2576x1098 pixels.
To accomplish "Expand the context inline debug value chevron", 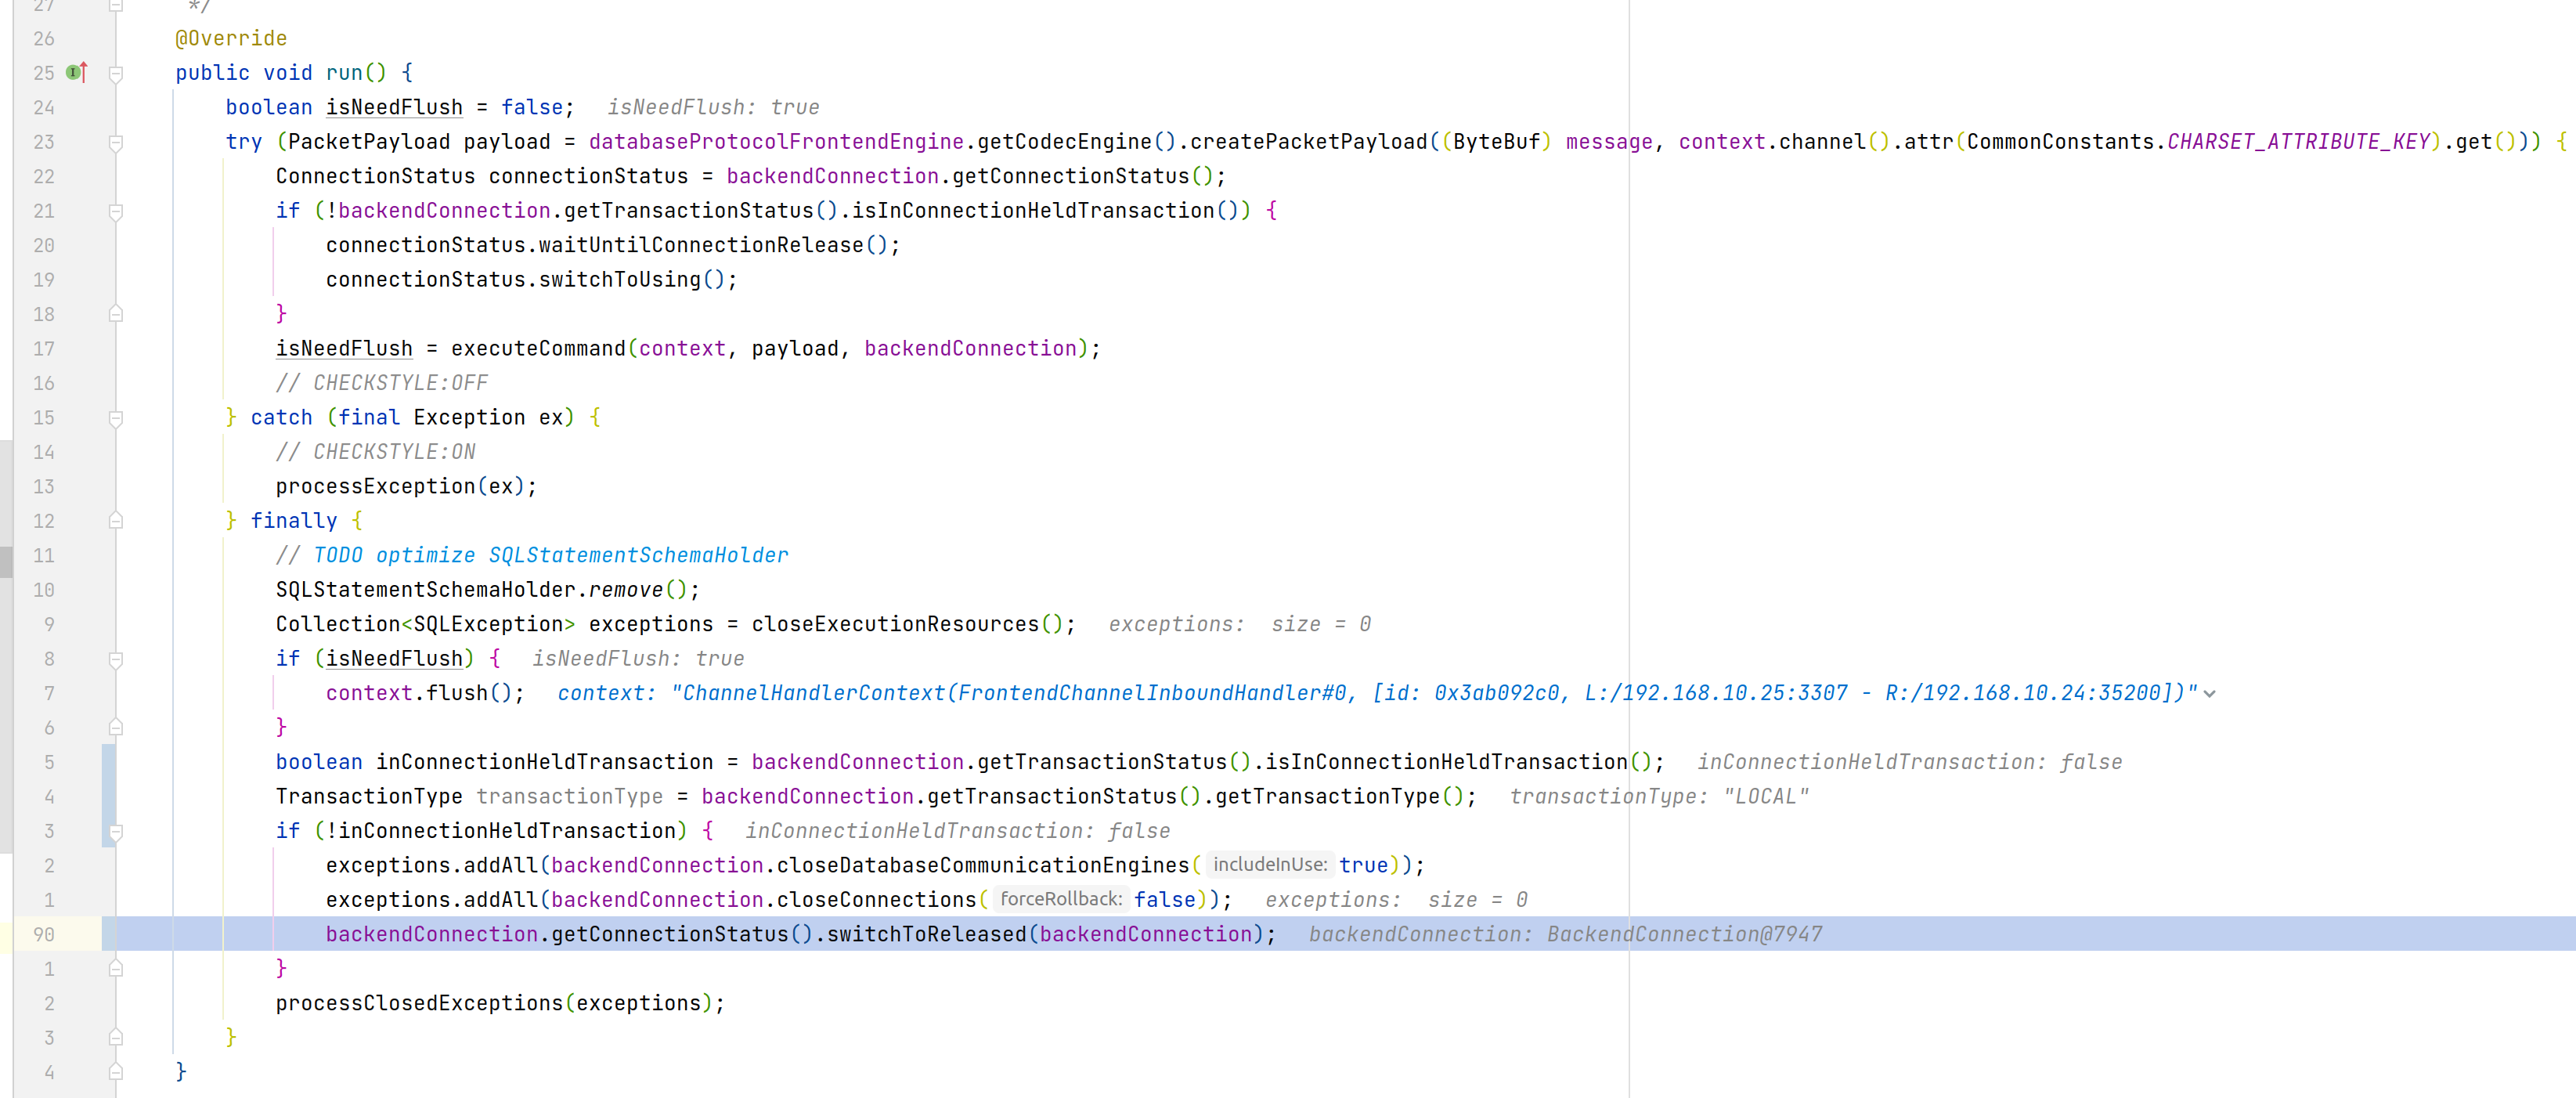I will (2209, 694).
